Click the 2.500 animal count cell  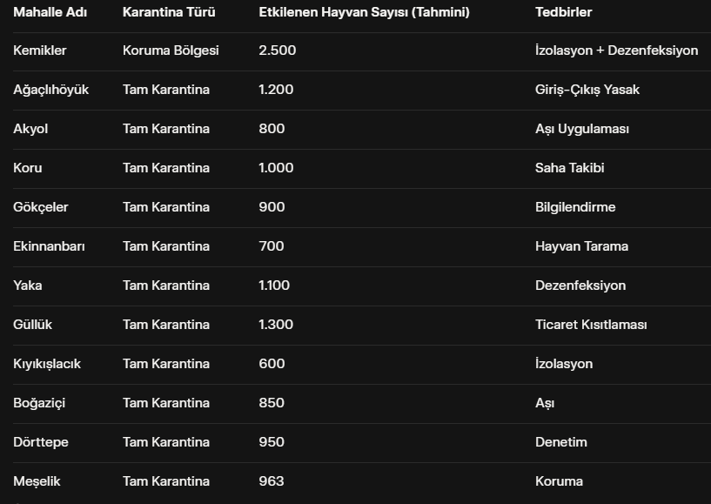click(x=278, y=50)
